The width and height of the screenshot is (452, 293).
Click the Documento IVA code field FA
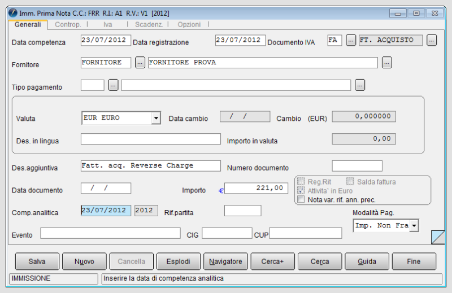(334, 40)
